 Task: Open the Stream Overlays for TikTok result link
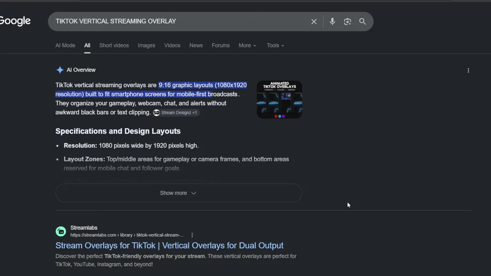pyautogui.click(x=170, y=245)
